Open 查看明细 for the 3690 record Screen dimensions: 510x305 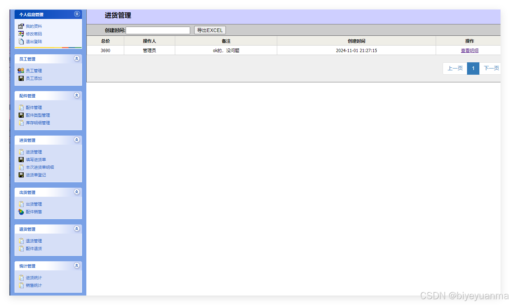coord(470,50)
